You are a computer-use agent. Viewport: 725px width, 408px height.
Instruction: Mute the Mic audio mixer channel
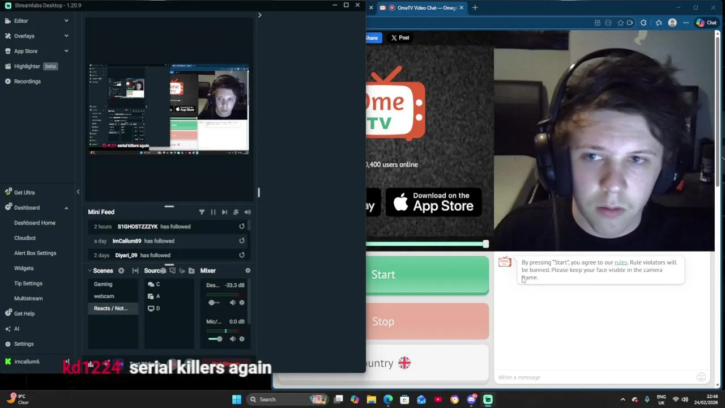(232, 339)
